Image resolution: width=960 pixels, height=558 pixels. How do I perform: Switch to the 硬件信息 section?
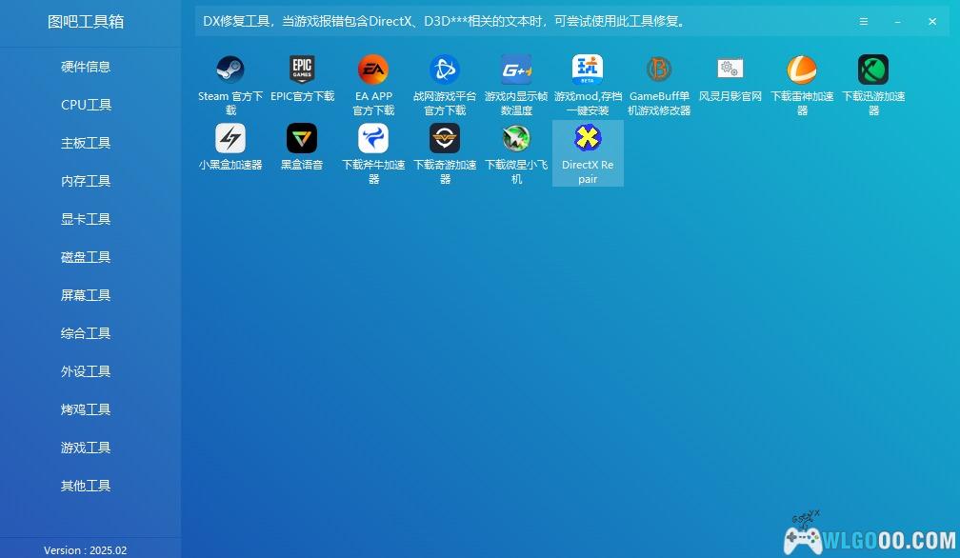(86, 67)
